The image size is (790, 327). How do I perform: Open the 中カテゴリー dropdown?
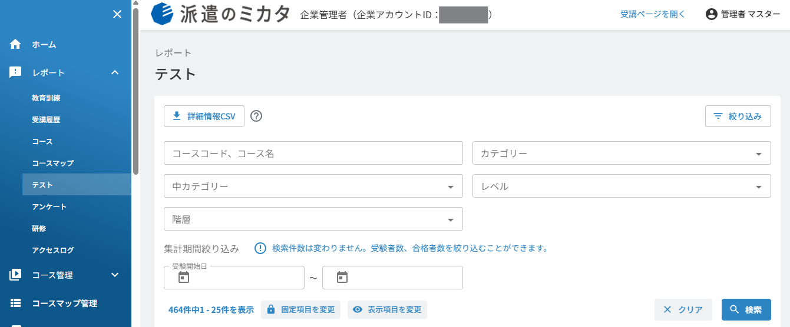pyautogui.click(x=313, y=186)
